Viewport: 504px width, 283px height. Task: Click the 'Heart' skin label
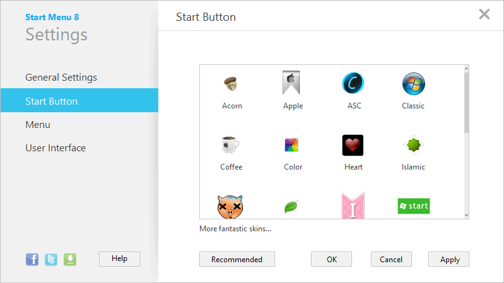coord(353,167)
